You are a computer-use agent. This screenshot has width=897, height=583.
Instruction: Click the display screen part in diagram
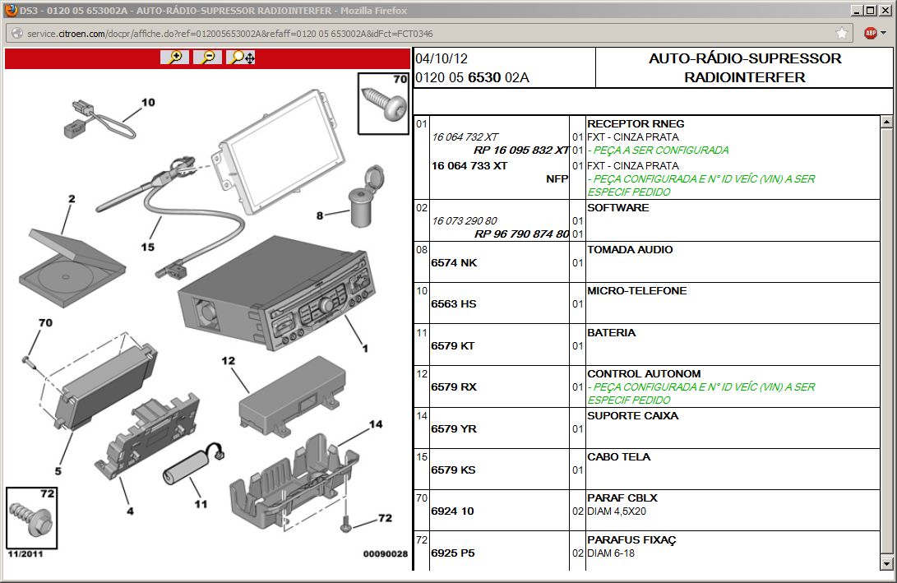[x=280, y=151]
